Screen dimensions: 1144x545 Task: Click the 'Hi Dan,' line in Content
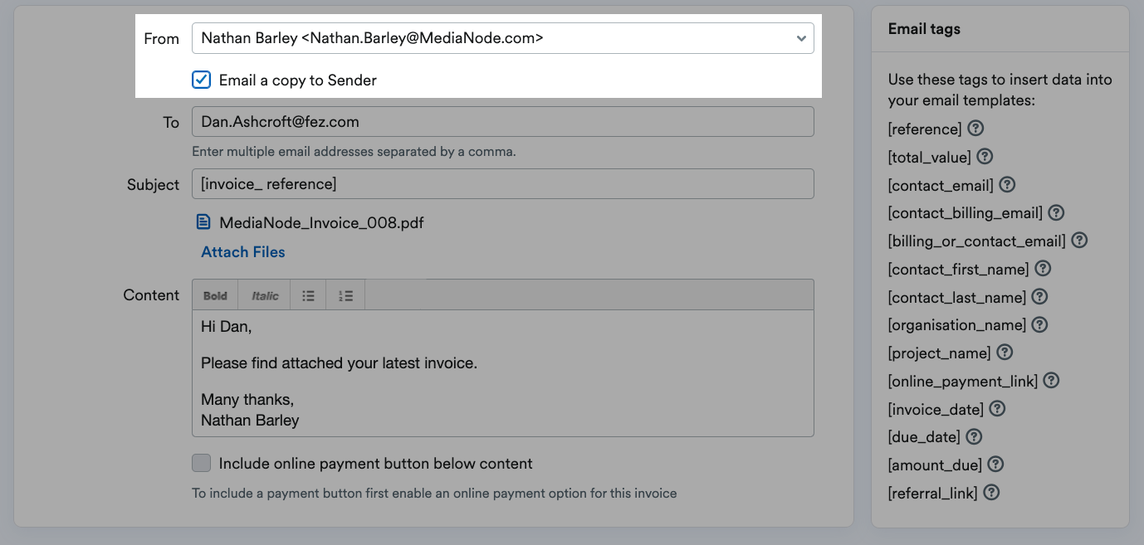tap(226, 327)
